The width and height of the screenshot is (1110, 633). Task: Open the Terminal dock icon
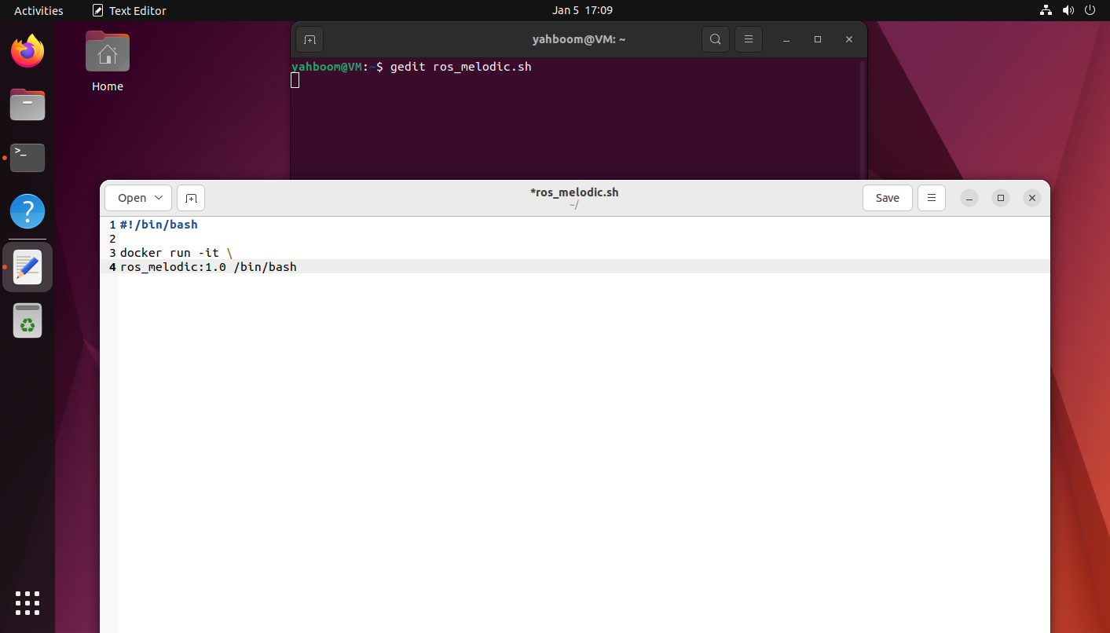pyautogui.click(x=27, y=158)
